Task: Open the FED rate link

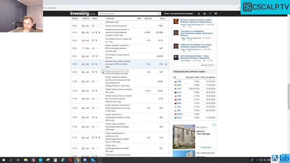Action: tap(179, 89)
